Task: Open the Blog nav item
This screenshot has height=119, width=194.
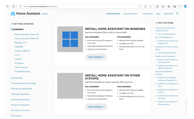Action: 158,14
